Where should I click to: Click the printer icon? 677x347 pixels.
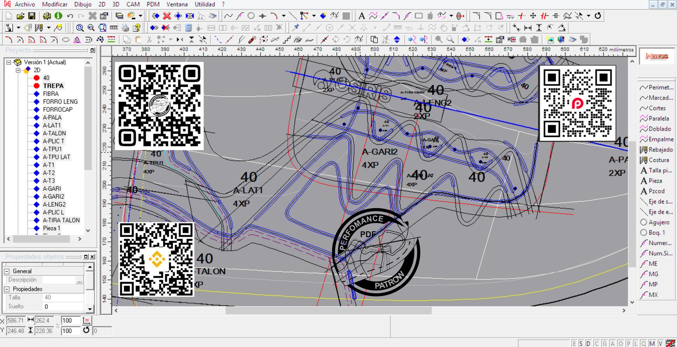click(x=125, y=27)
